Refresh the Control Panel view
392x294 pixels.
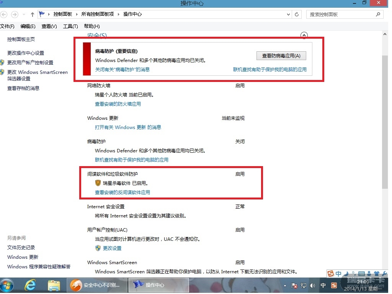pos(297,15)
